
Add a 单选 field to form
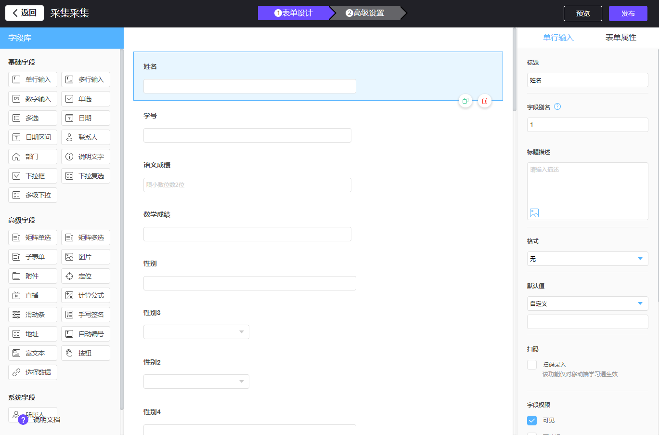pos(86,99)
